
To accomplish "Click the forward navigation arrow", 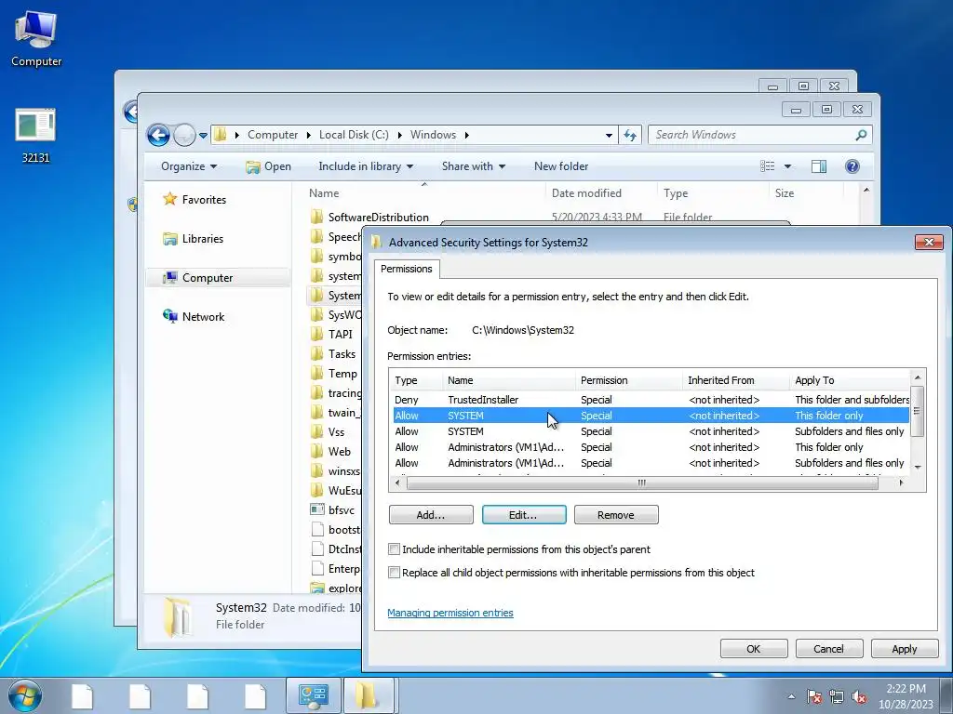I will [183, 135].
